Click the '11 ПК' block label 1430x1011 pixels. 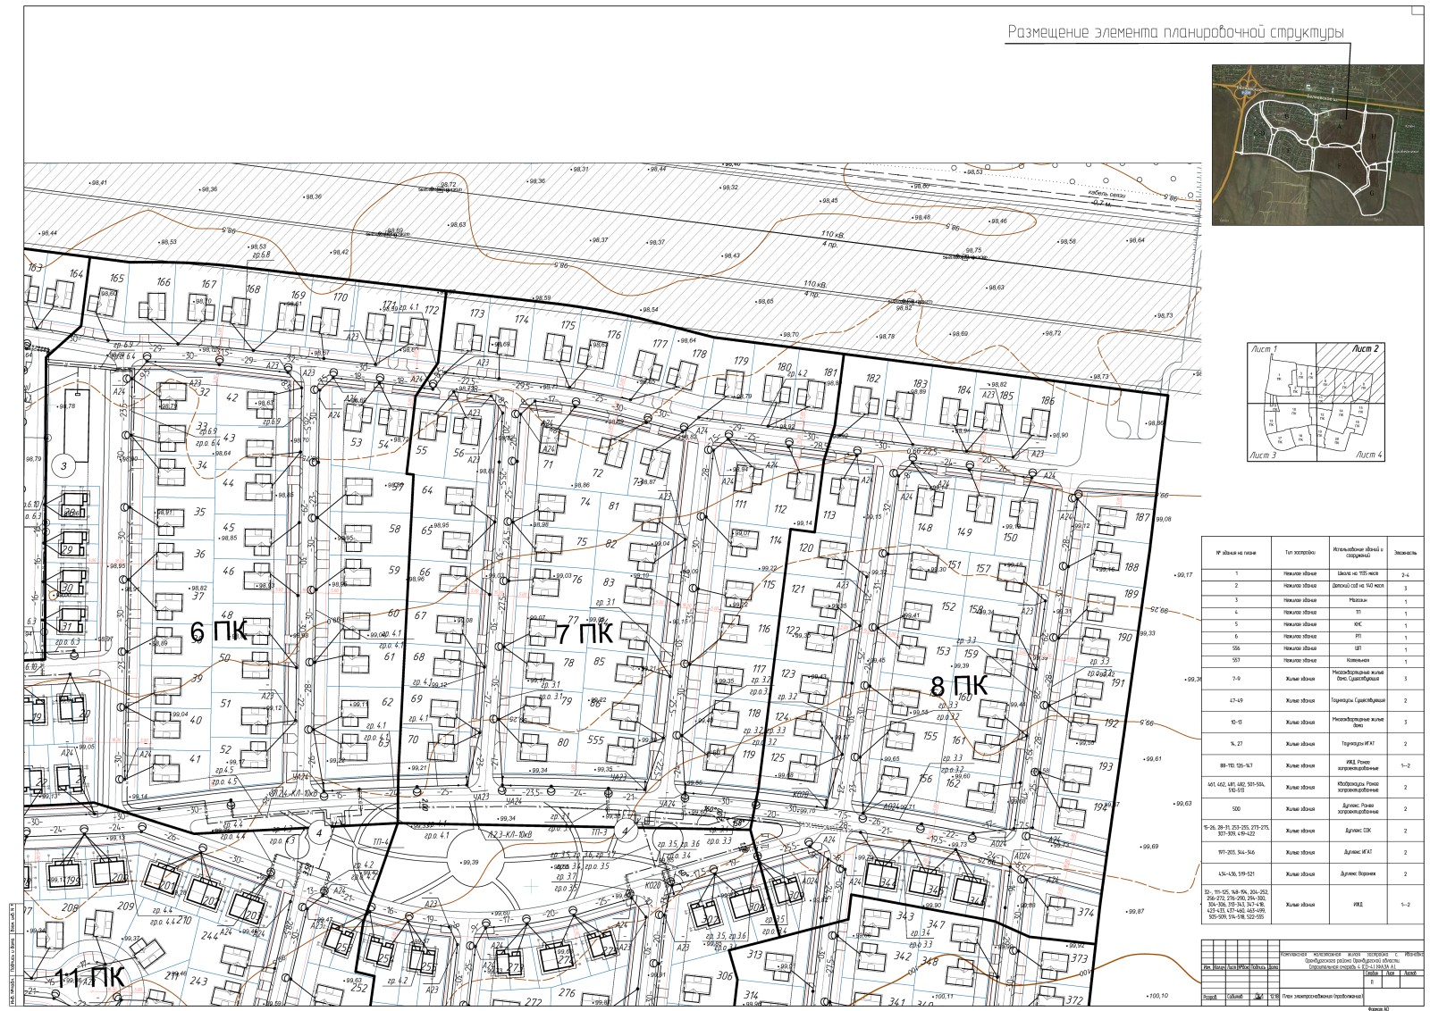(x=88, y=976)
